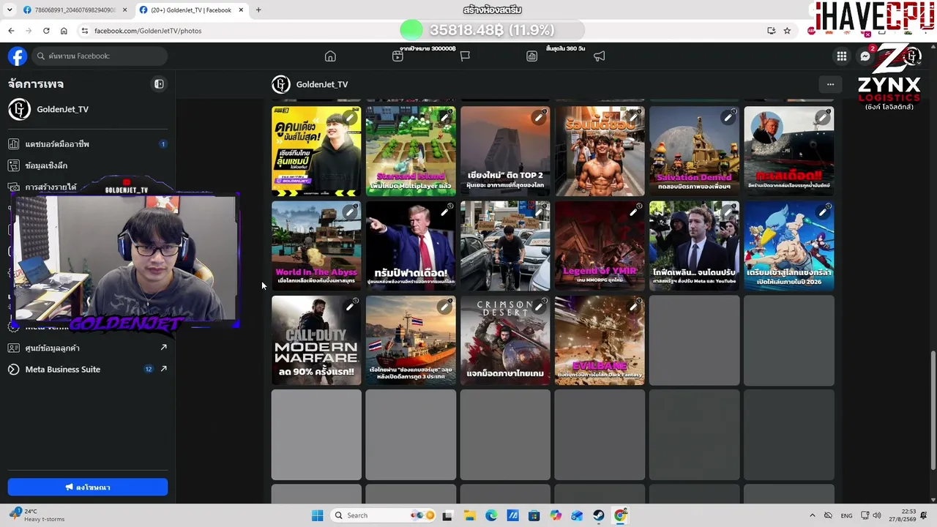Open ศูนย์ข้อมูลลูกค้า in the sidebar

click(88, 348)
